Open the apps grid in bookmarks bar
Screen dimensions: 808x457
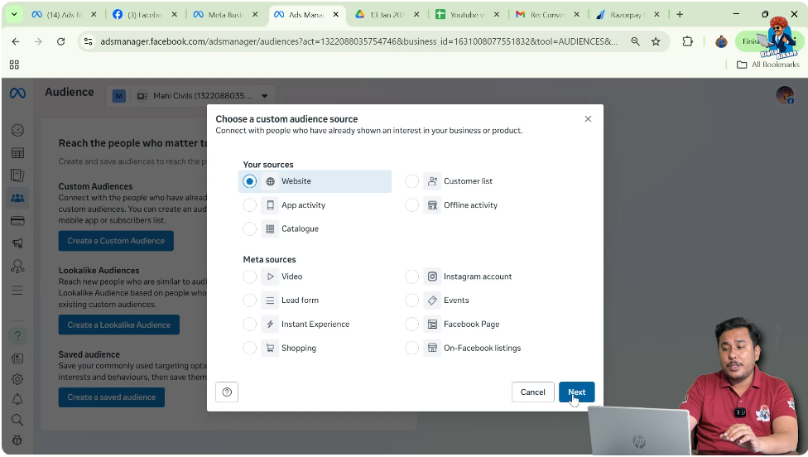click(14, 65)
